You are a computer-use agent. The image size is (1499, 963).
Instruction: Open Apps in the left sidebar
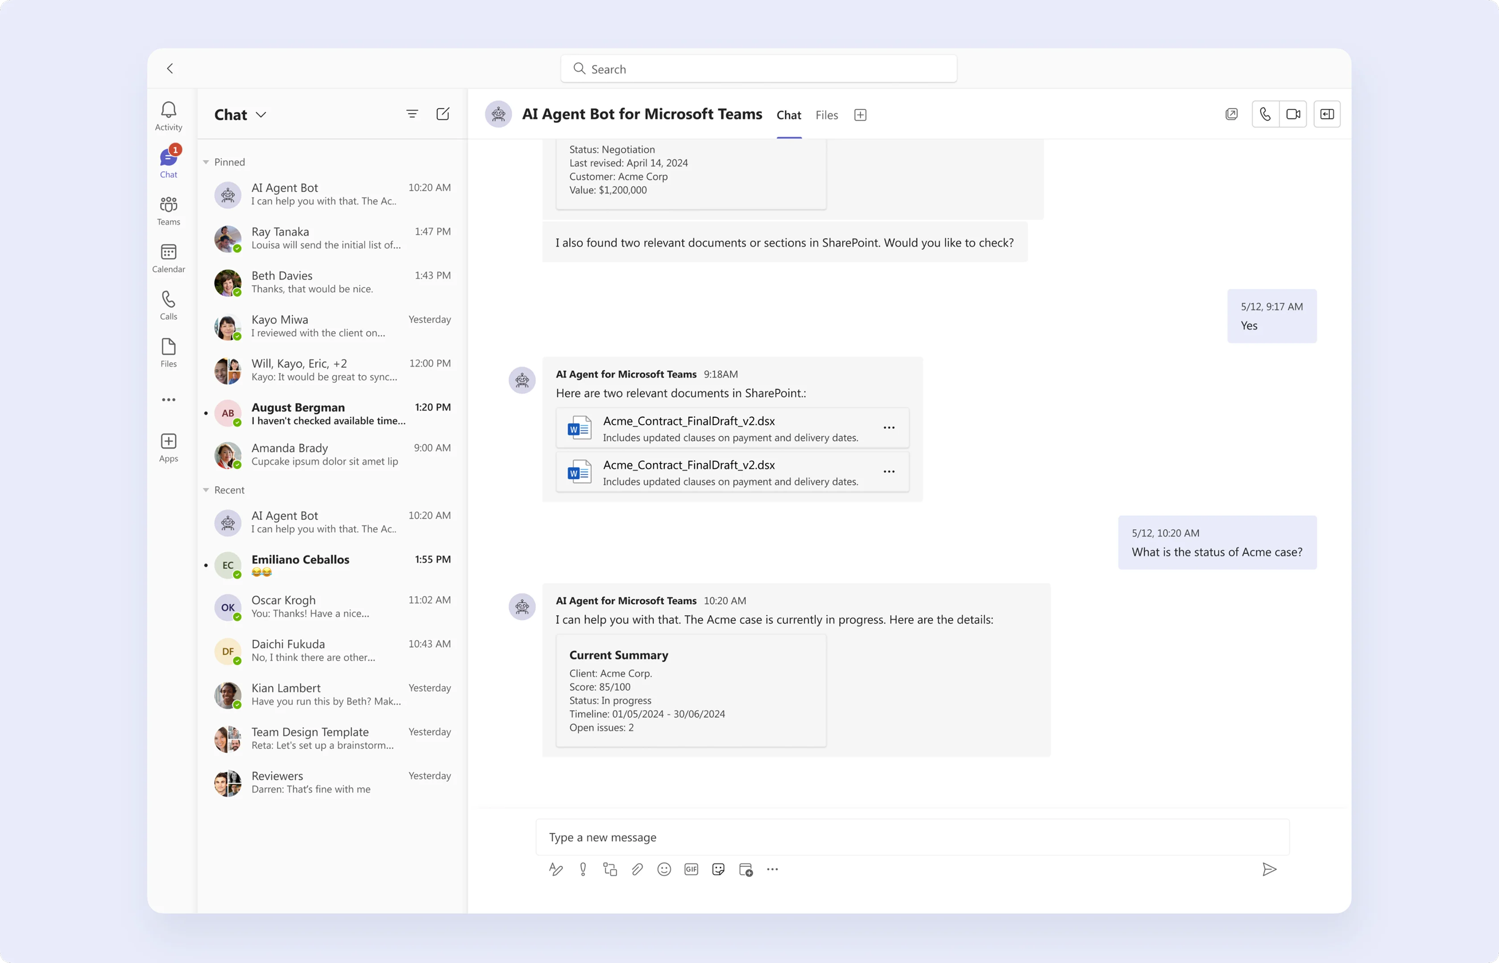(168, 448)
